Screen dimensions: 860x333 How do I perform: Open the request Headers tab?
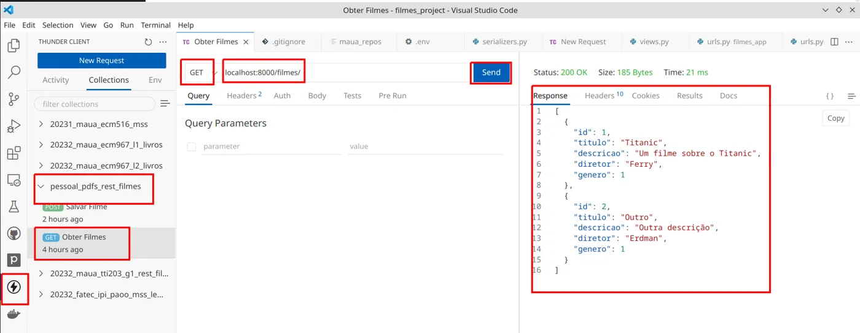coord(244,96)
